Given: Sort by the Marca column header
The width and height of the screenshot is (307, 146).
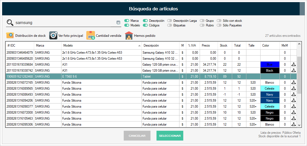Looking at the screenshot, I should click(x=48, y=45).
